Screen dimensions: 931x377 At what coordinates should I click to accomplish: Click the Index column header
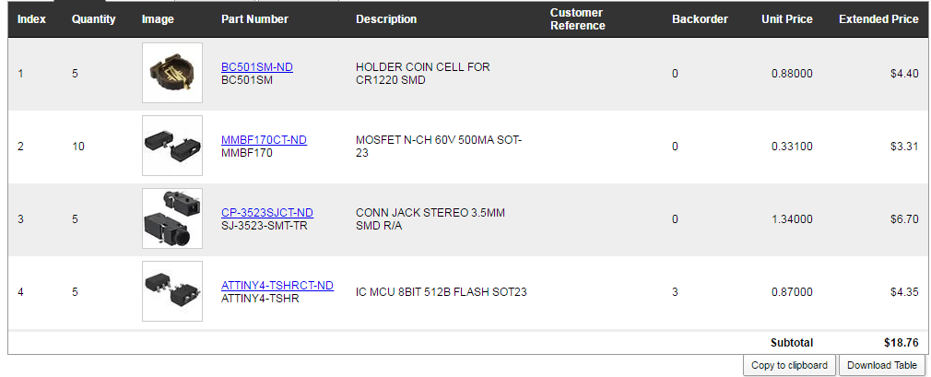[x=31, y=19]
